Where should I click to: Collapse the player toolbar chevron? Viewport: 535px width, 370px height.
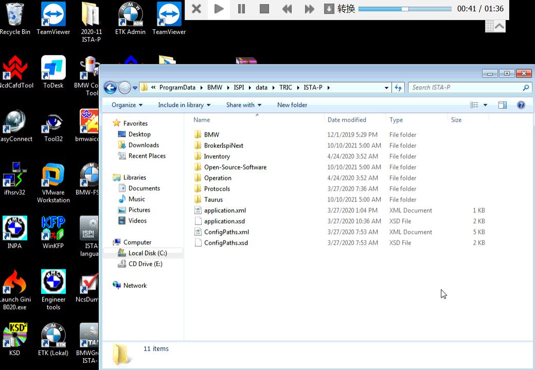click(500, 26)
